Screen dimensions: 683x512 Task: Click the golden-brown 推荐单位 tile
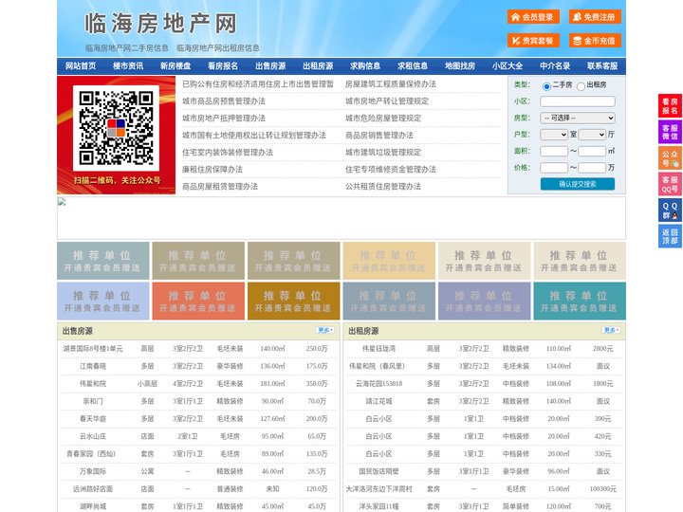click(293, 301)
